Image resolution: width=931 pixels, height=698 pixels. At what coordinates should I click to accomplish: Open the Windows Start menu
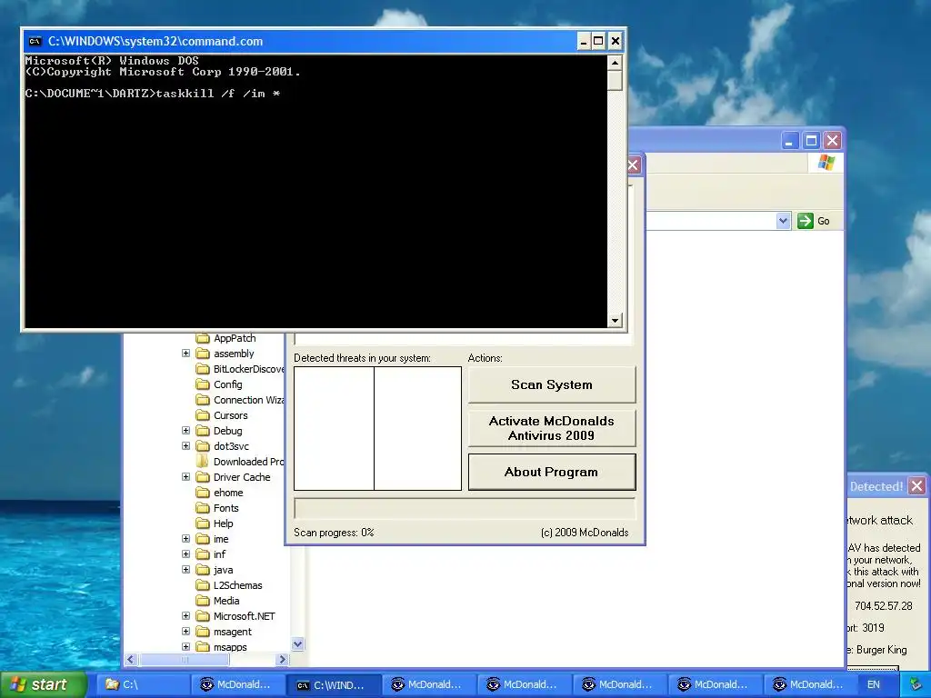(43, 684)
